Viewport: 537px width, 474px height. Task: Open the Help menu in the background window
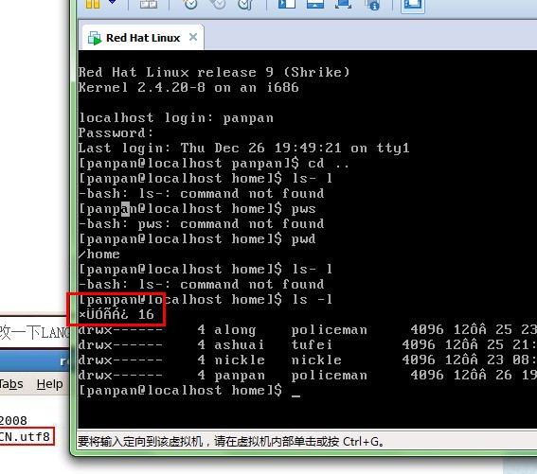point(49,384)
